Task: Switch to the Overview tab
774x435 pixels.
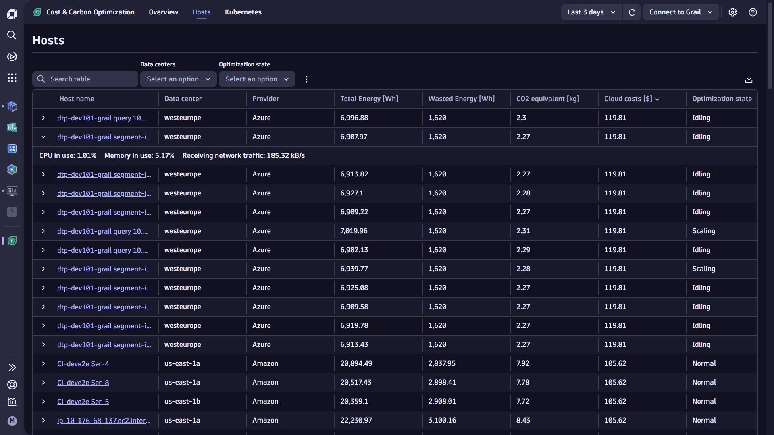Action: coord(163,12)
